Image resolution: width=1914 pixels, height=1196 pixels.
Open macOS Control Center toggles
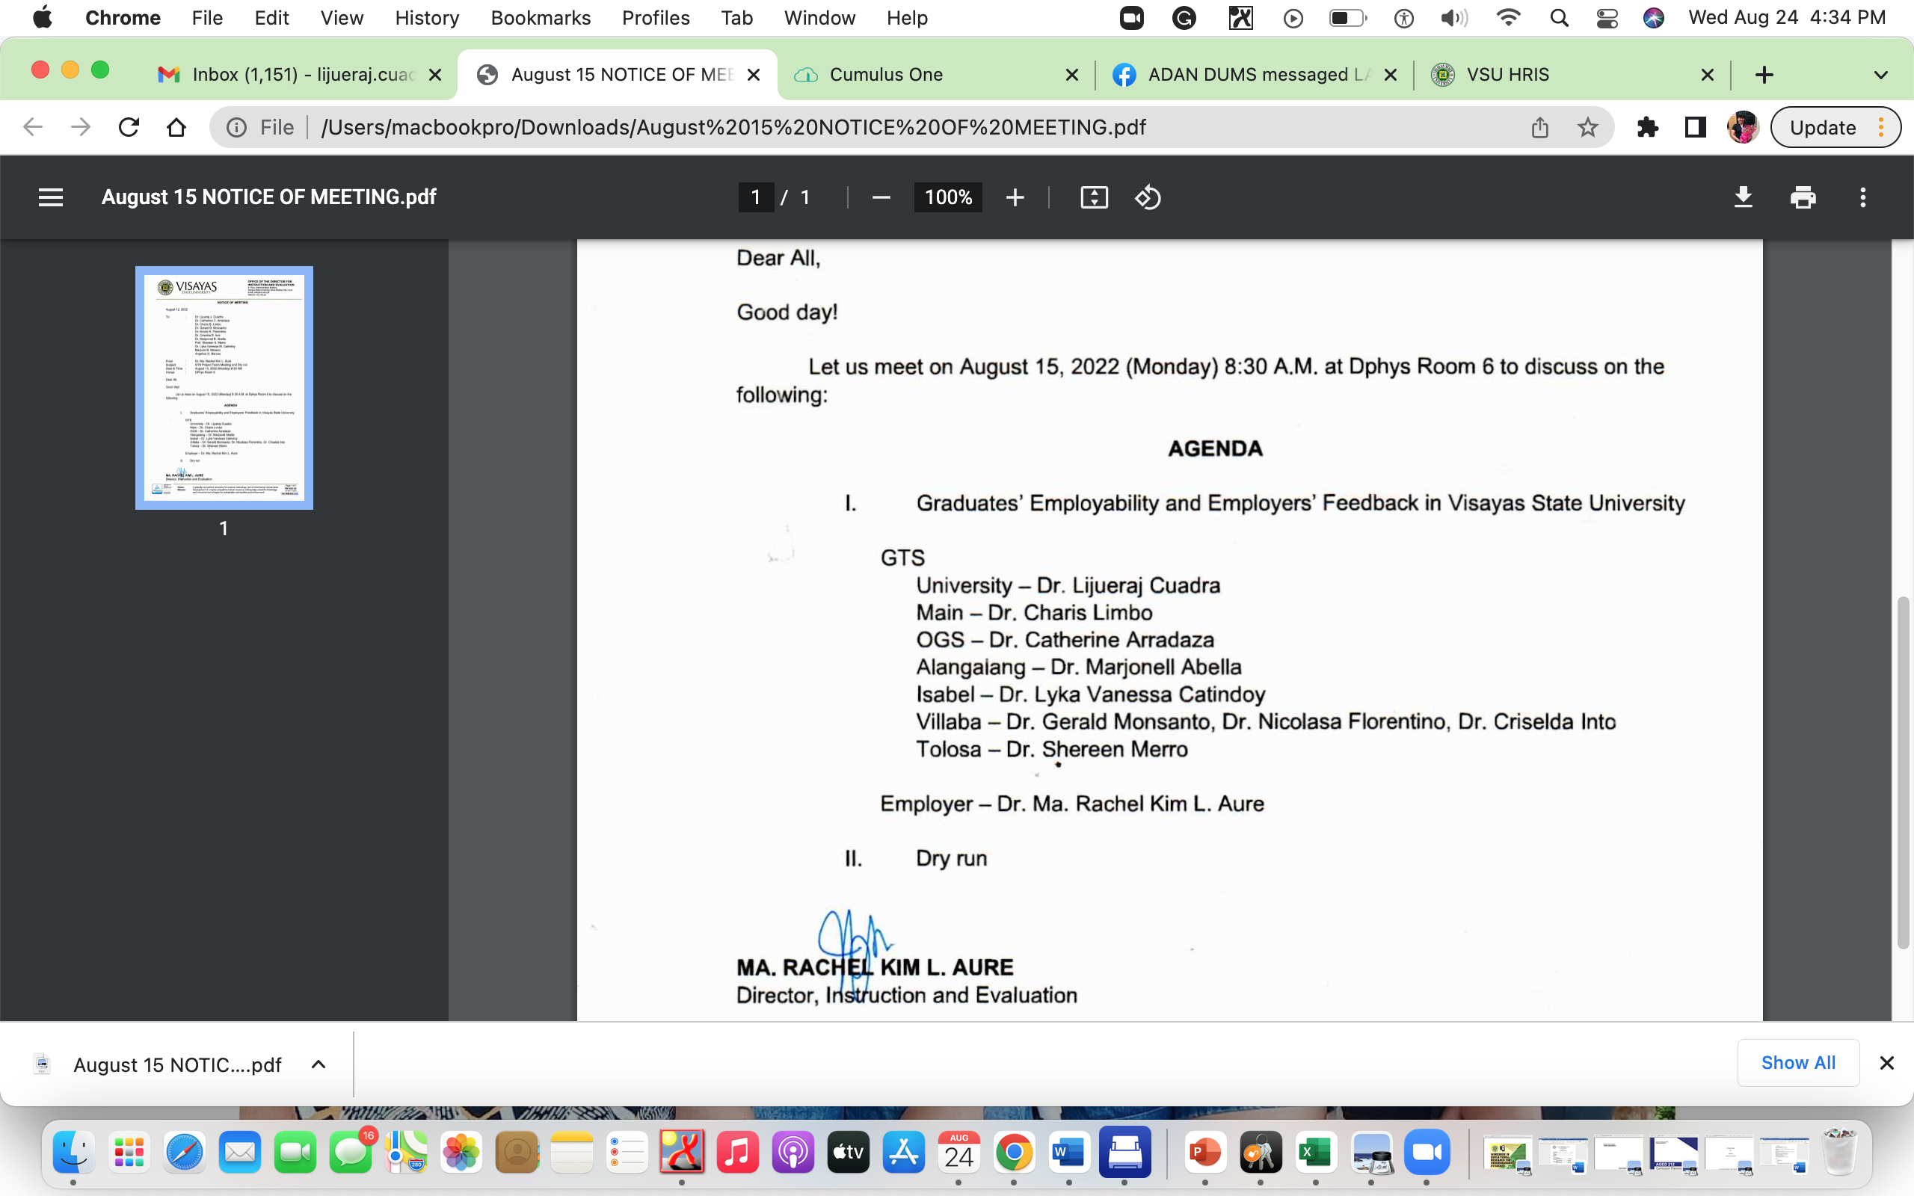click(1606, 17)
